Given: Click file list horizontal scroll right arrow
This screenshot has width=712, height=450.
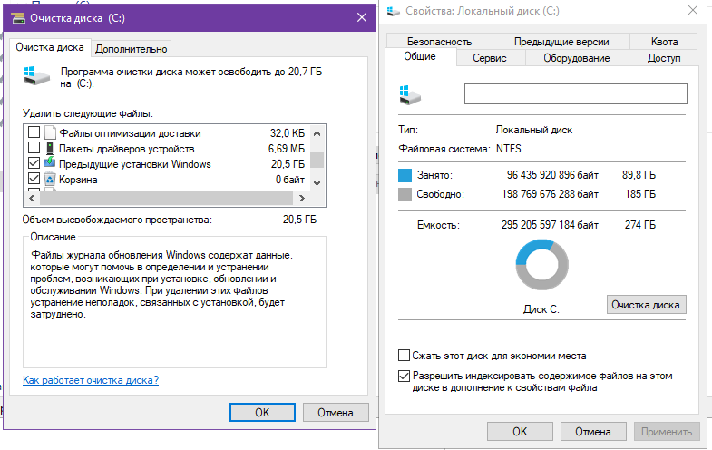Looking at the screenshot, I should pos(301,199).
